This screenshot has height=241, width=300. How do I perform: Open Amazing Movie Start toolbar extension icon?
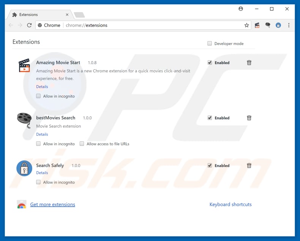pyautogui.click(x=257, y=25)
